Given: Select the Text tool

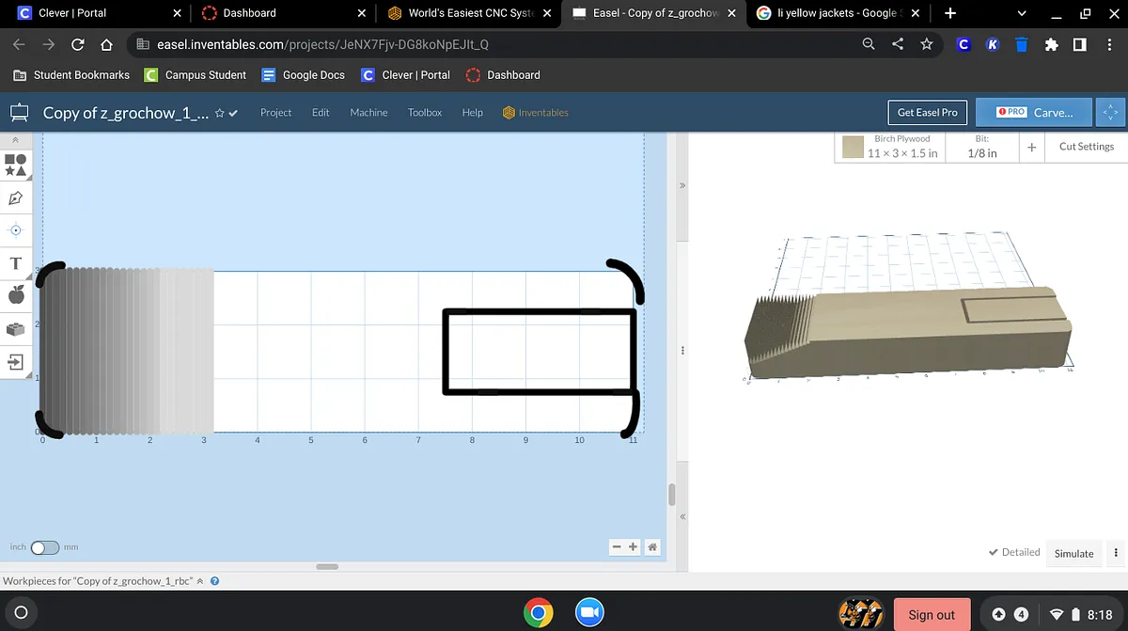Looking at the screenshot, I should tap(16, 263).
